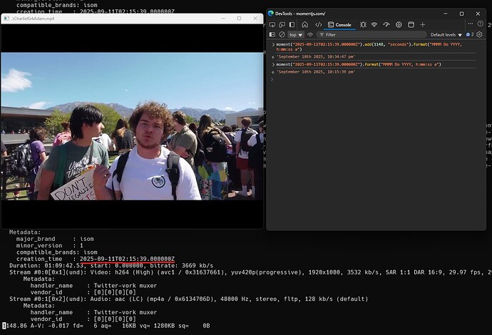Screen dimensions: 492x335
Task: Toggle device emulation in DevTools
Action: coord(282,24)
